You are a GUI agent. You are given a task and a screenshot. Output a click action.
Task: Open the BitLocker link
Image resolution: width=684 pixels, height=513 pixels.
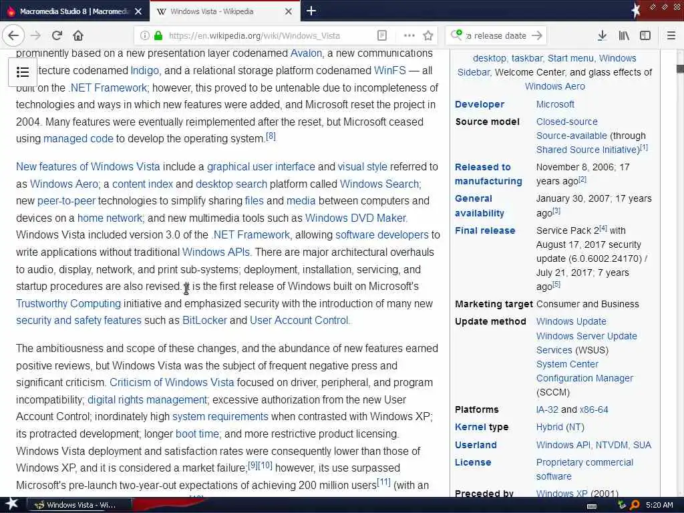[x=204, y=320]
